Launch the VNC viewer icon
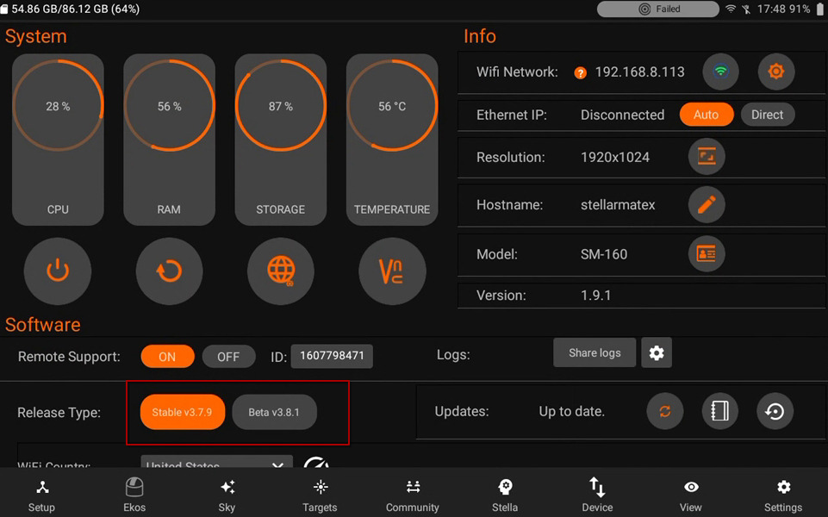The width and height of the screenshot is (828, 517). [x=392, y=271]
